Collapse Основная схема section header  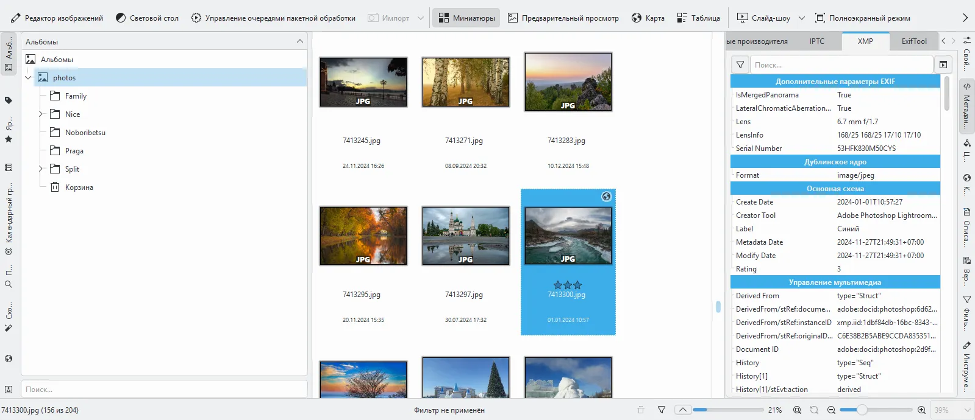[835, 189]
